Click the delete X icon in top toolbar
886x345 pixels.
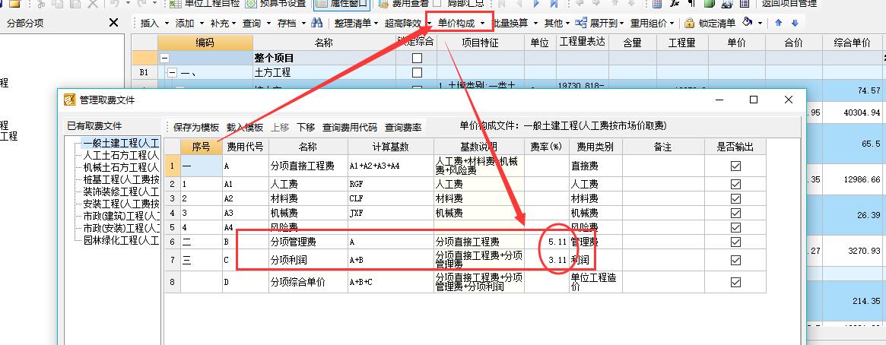pyautogui.click(x=92, y=3)
